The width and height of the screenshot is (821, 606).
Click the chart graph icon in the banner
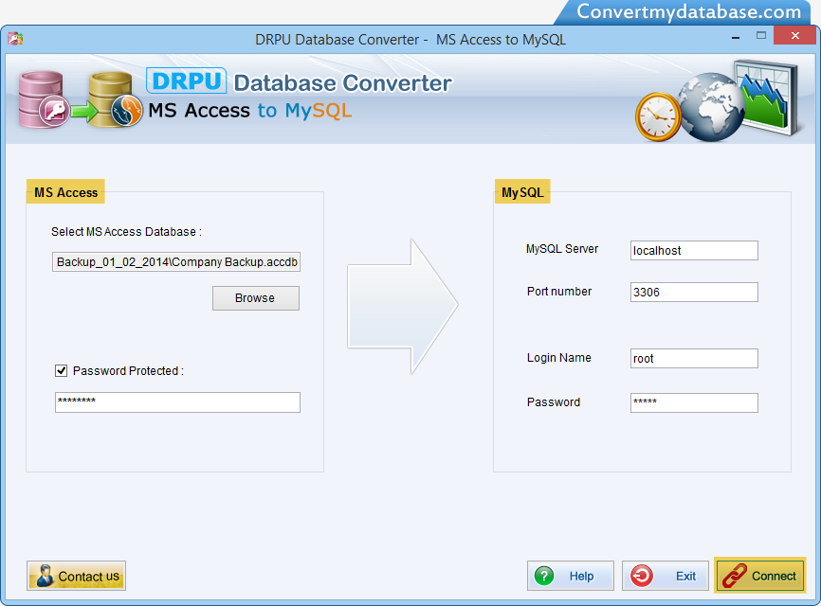[767, 98]
